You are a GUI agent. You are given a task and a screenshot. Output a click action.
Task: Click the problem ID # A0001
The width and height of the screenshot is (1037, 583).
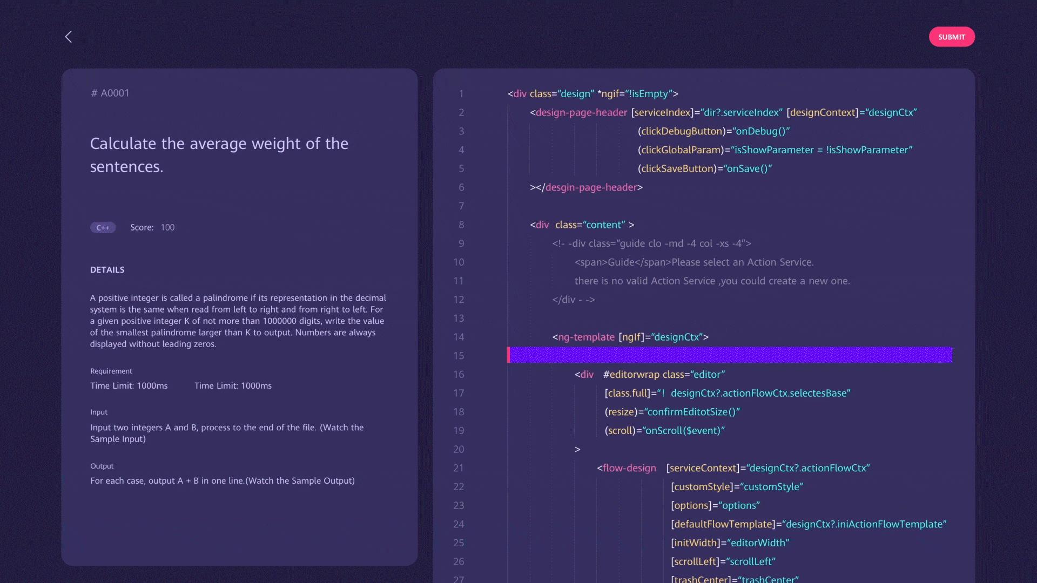[110, 93]
